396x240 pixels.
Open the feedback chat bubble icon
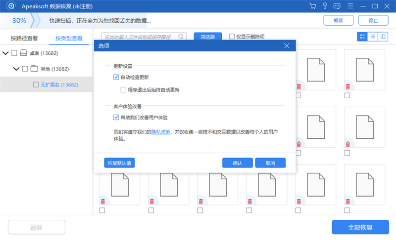(337, 6)
